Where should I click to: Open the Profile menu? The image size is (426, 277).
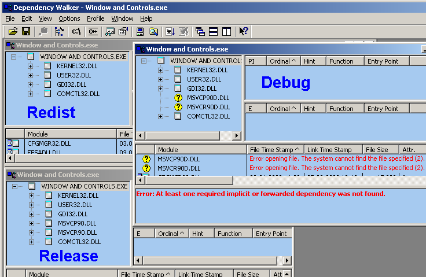point(96,19)
